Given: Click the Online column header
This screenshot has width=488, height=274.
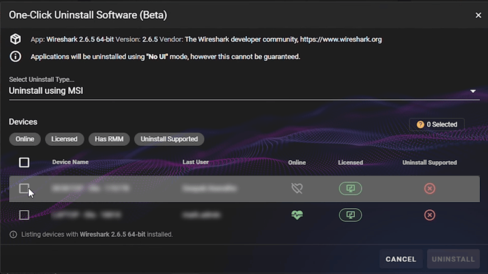Looking at the screenshot, I should [x=297, y=163].
